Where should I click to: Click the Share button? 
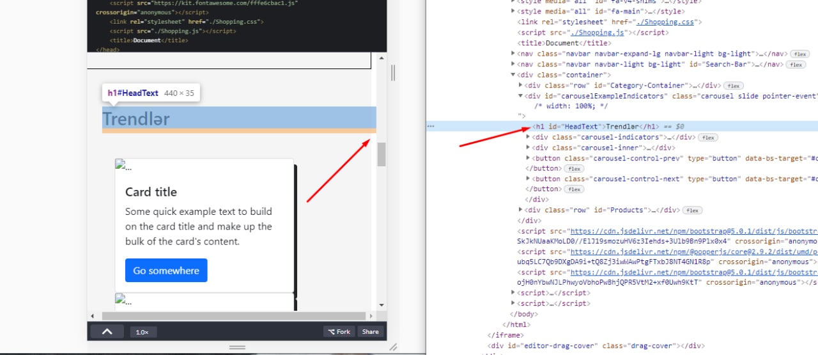point(370,331)
